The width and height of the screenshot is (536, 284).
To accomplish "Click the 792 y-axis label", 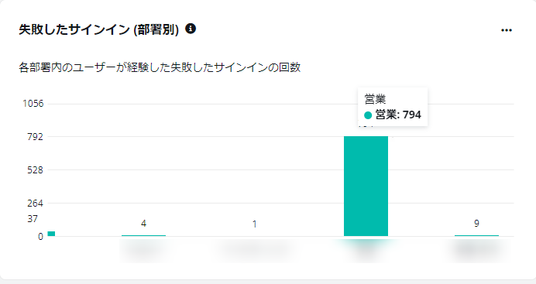I will (36, 137).
